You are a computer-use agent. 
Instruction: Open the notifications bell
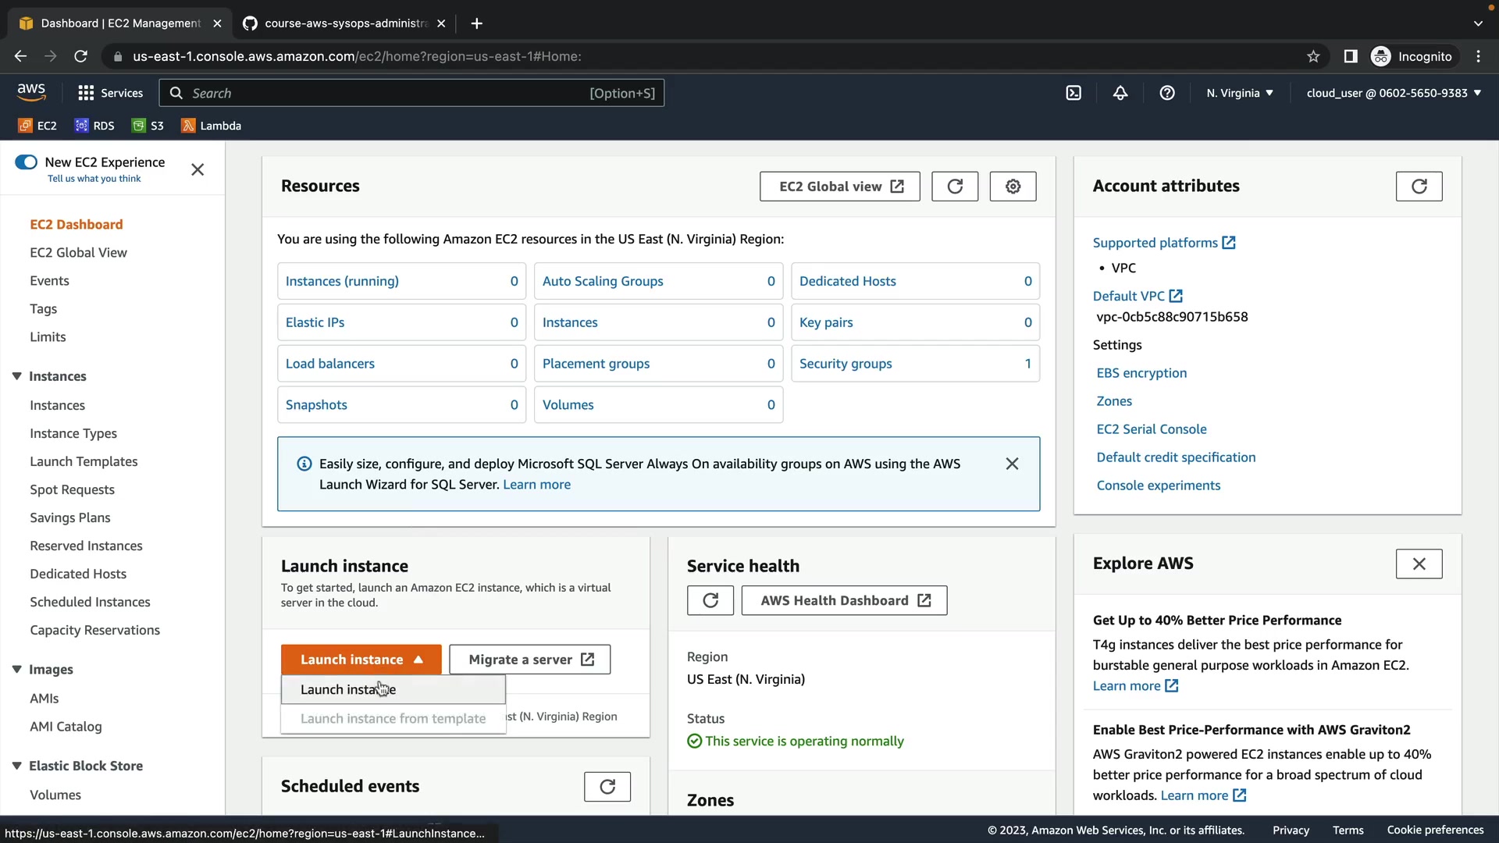click(1120, 93)
